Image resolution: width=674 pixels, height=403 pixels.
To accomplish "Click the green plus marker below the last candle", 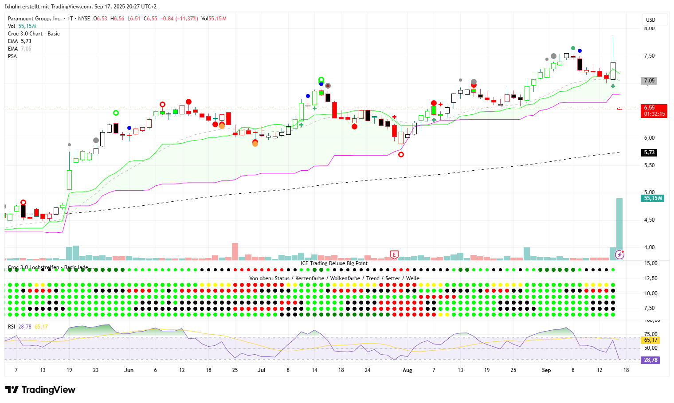I will click(x=613, y=86).
